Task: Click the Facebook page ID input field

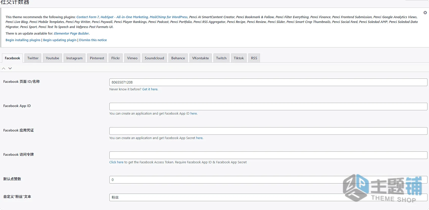Action: [x=268, y=82]
